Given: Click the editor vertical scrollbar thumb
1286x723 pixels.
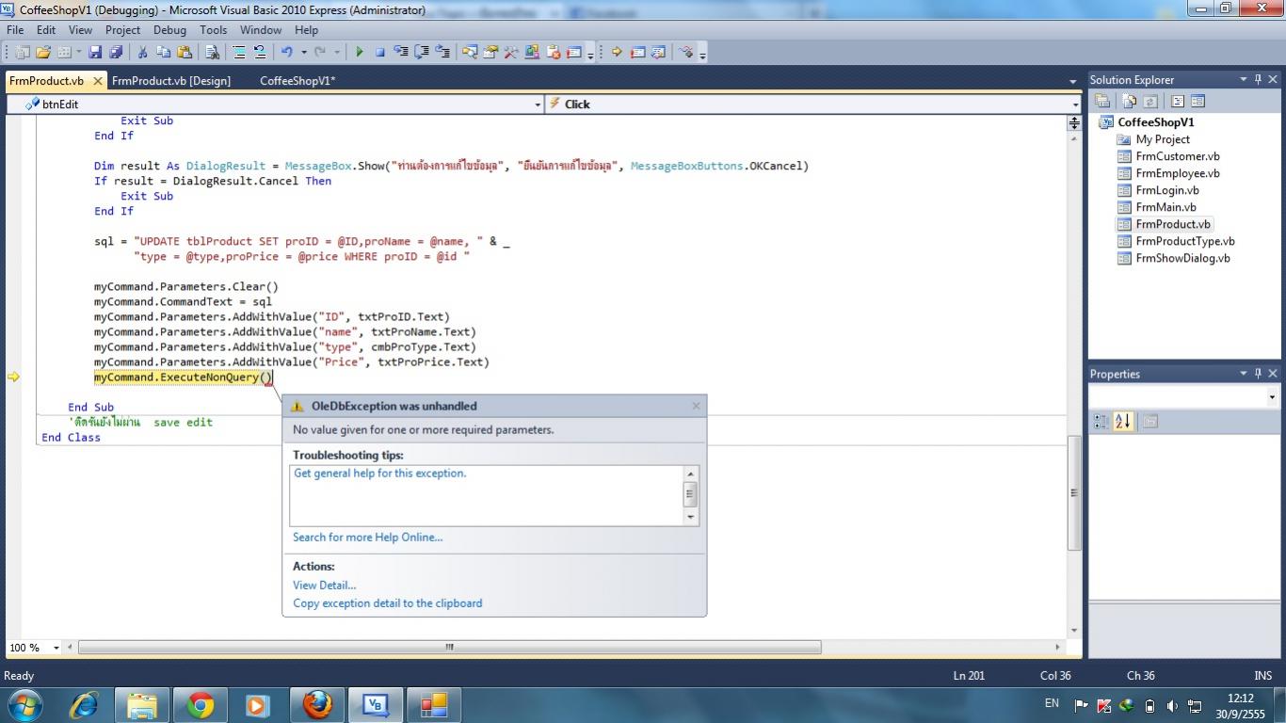Looking at the screenshot, I should (1074, 493).
